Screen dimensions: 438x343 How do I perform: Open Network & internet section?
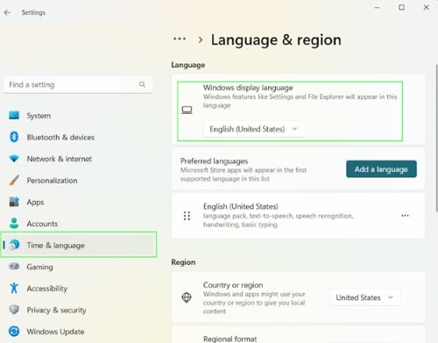click(60, 159)
